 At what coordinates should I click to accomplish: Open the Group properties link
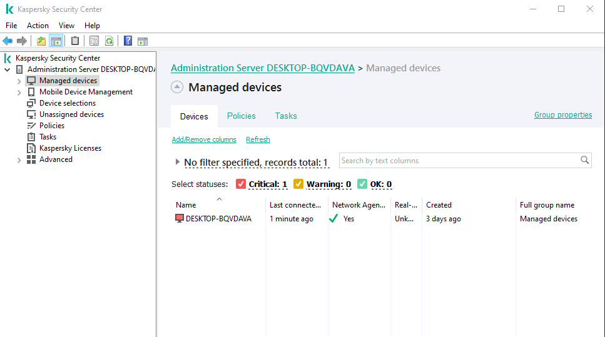click(562, 115)
